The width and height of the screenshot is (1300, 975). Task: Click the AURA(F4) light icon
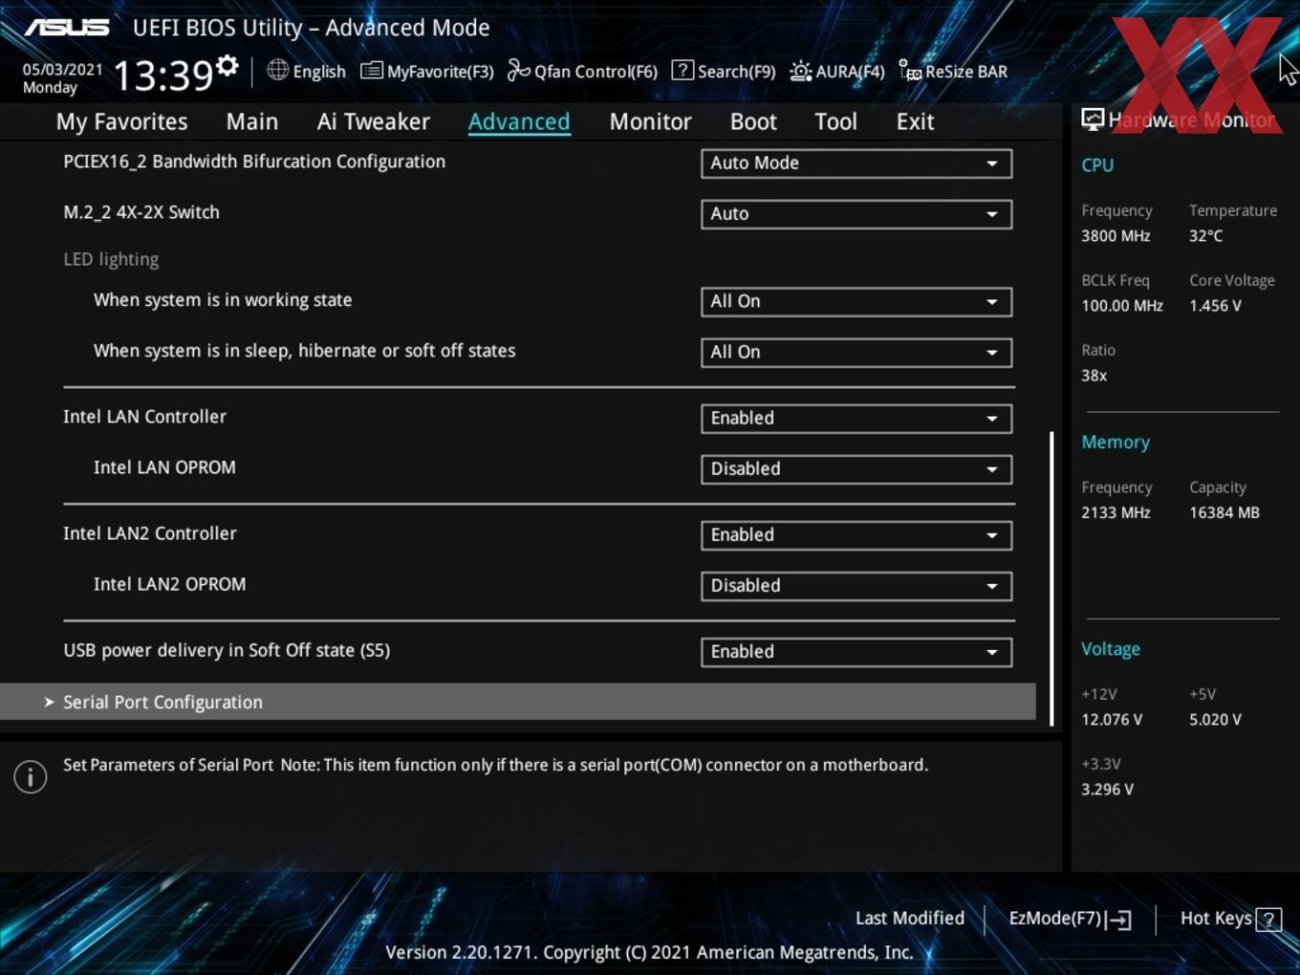point(800,71)
